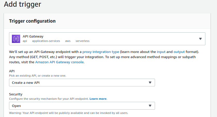Image resolution: width=217 pixels, height=117 pixels.
Task: Click the 'Trigger configuration' heading
Action: coord(32,21)
